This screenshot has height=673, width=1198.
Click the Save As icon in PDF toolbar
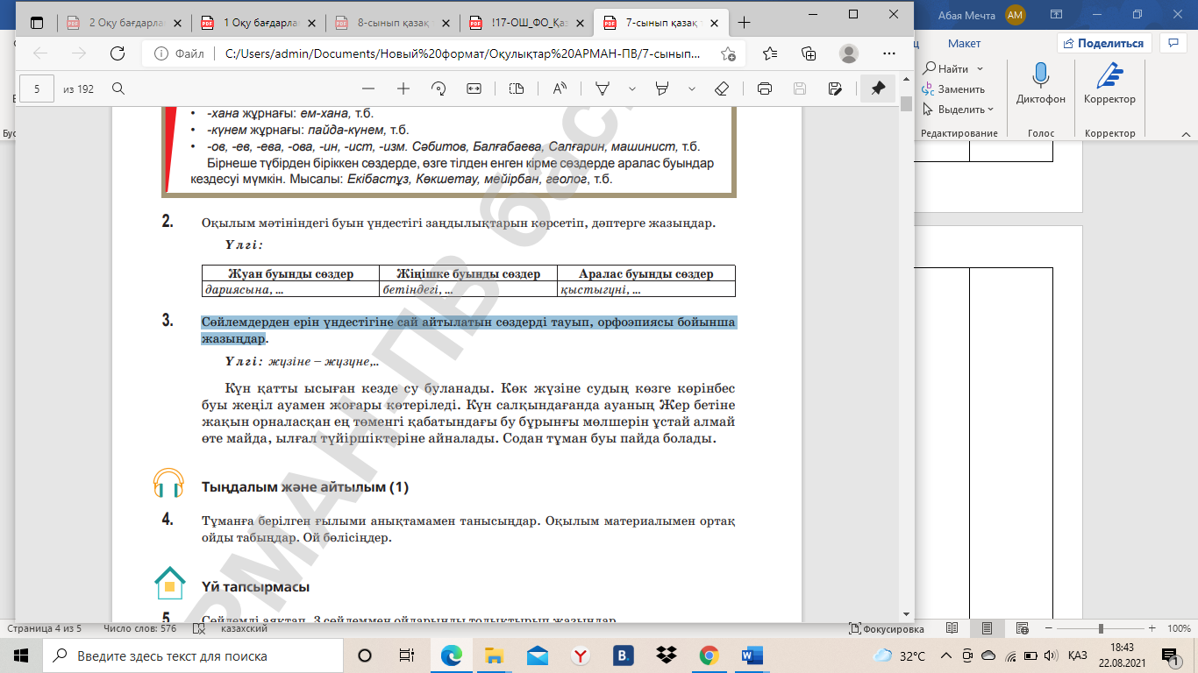[835, 89]
